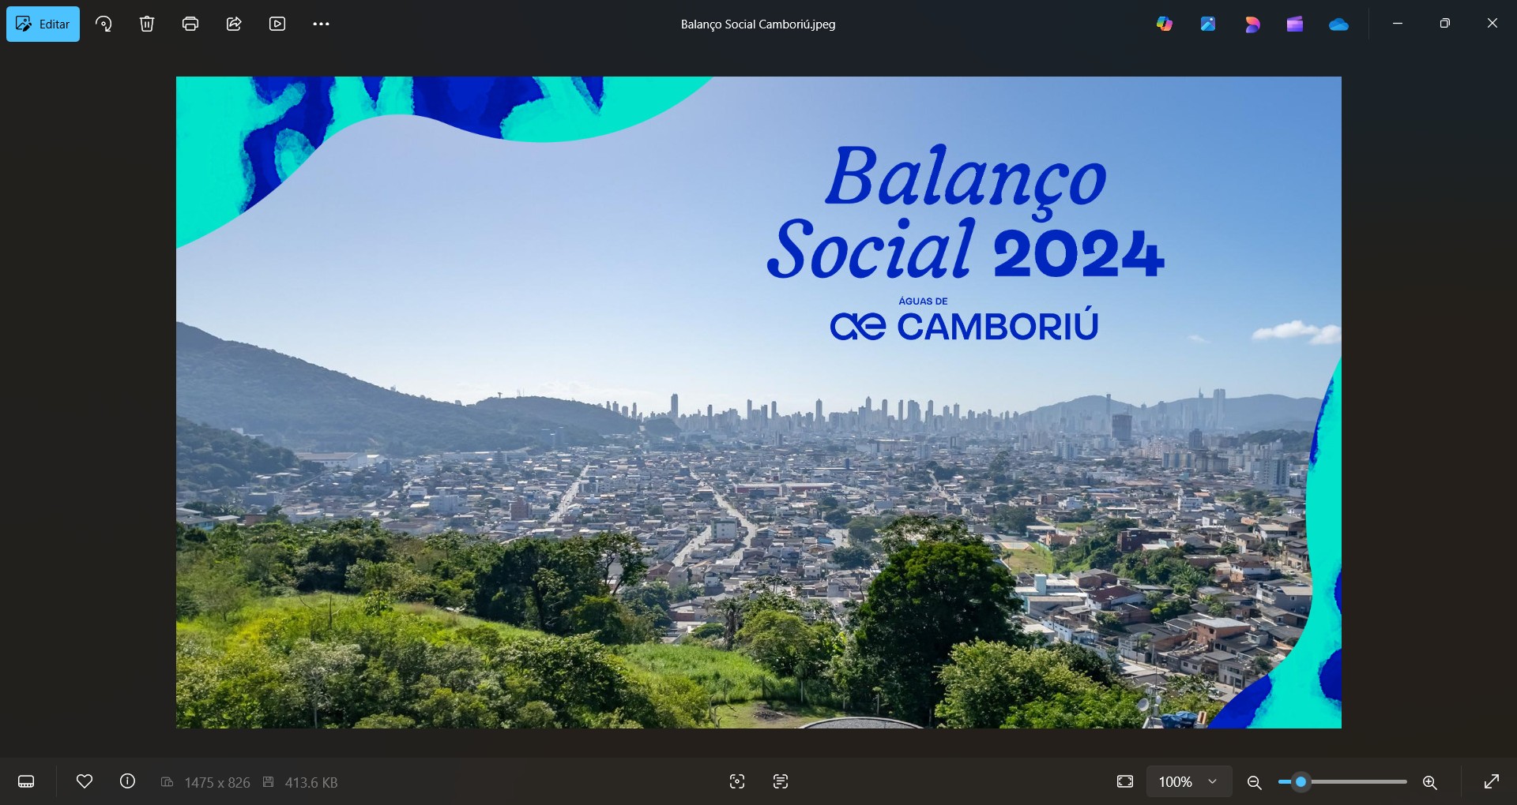
Task: Close the Photos window
Action: click(x=1493, y=24)
